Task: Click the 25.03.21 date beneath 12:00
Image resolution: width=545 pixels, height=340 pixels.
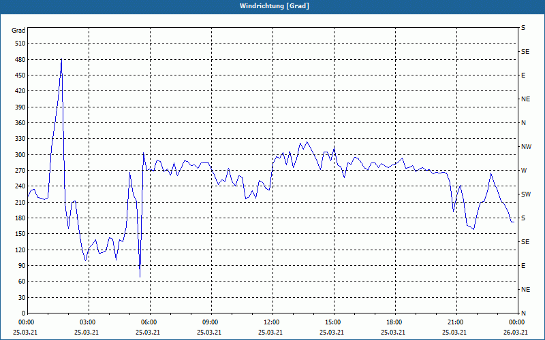Action: [x=270, y=333]
